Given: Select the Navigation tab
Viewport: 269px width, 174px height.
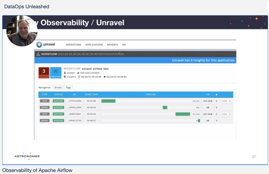Looking at the screenshot, I should [x=44, y=87].
